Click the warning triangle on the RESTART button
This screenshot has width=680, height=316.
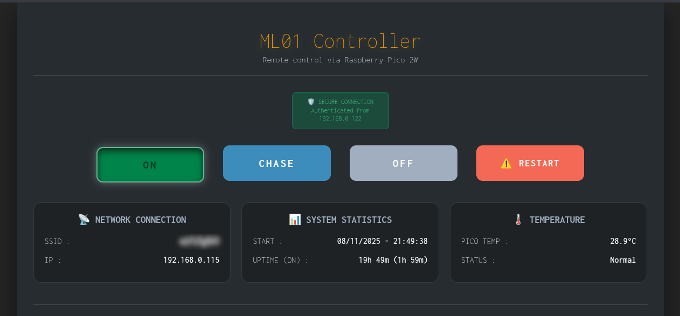(x=505, y=163)
